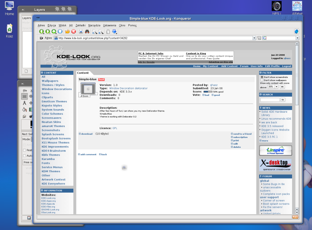
Task: Select the Move tool in toolbox
Action: 31,103
